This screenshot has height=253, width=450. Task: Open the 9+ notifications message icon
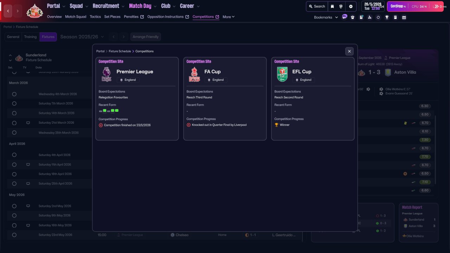[345, 17]
